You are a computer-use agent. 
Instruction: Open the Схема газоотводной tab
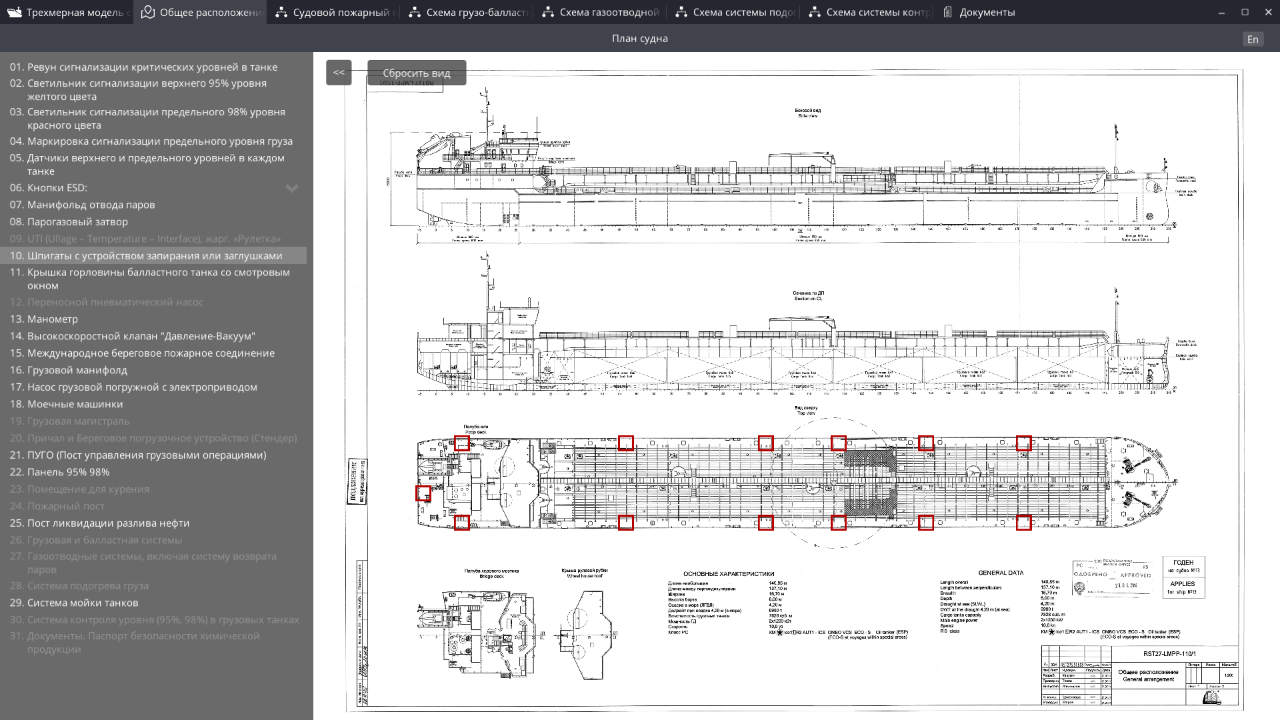pos(600,12)
